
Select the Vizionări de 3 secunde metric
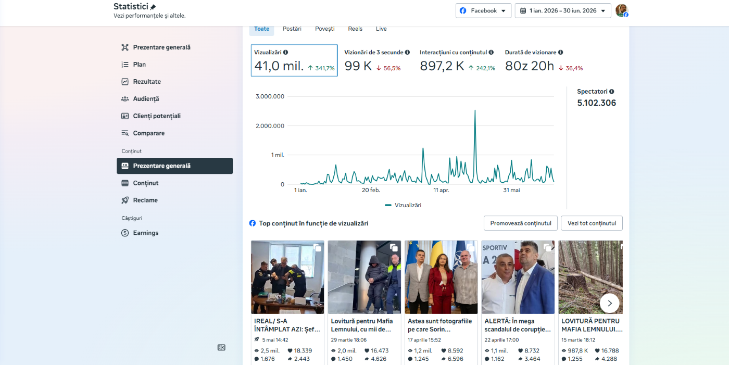coord(377,60)
